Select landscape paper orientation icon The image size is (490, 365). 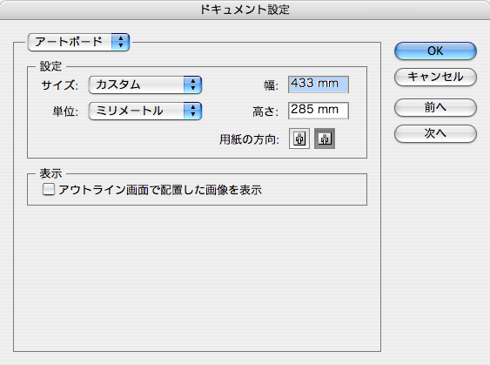click(x=325, y=139)
